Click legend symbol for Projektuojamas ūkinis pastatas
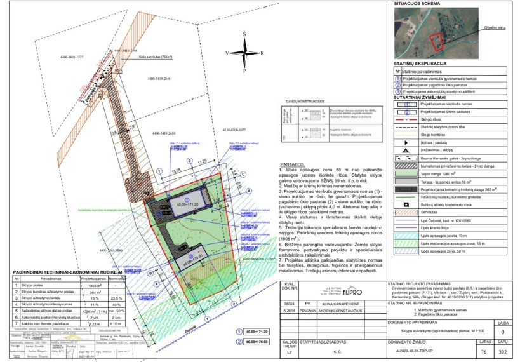Viewport: 520px width, 362px height. coord(406,112)
